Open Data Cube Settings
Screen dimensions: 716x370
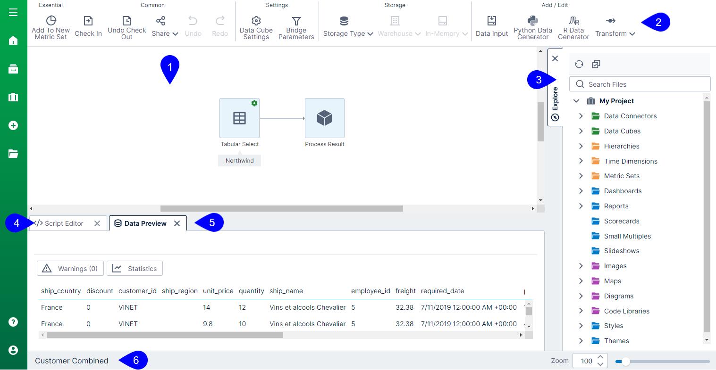coord(256,26)
